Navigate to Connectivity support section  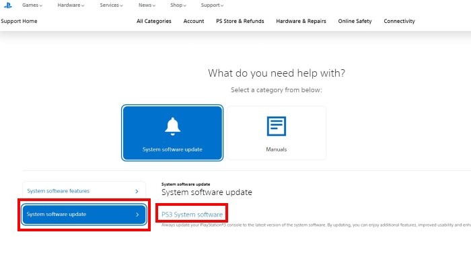399,22
